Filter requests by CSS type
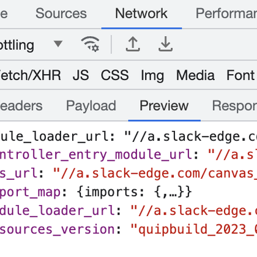Screen dimensions: 257x257 pos(115,75)
